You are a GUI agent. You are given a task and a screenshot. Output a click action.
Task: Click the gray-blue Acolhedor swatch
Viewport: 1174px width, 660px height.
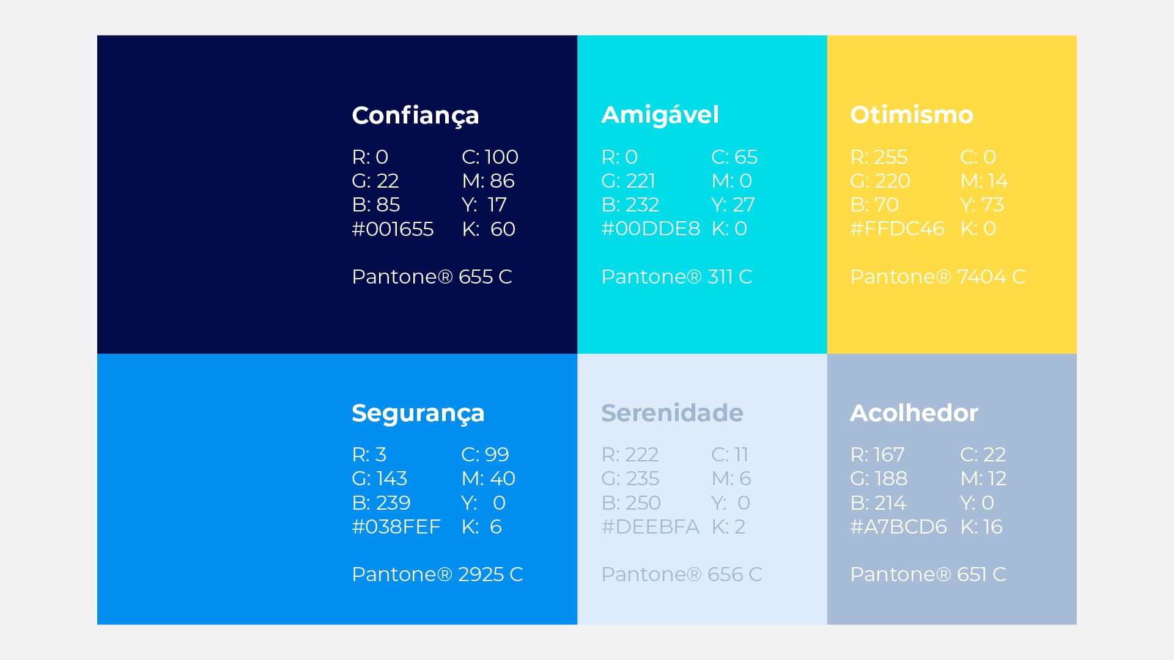tap(951, 605)
